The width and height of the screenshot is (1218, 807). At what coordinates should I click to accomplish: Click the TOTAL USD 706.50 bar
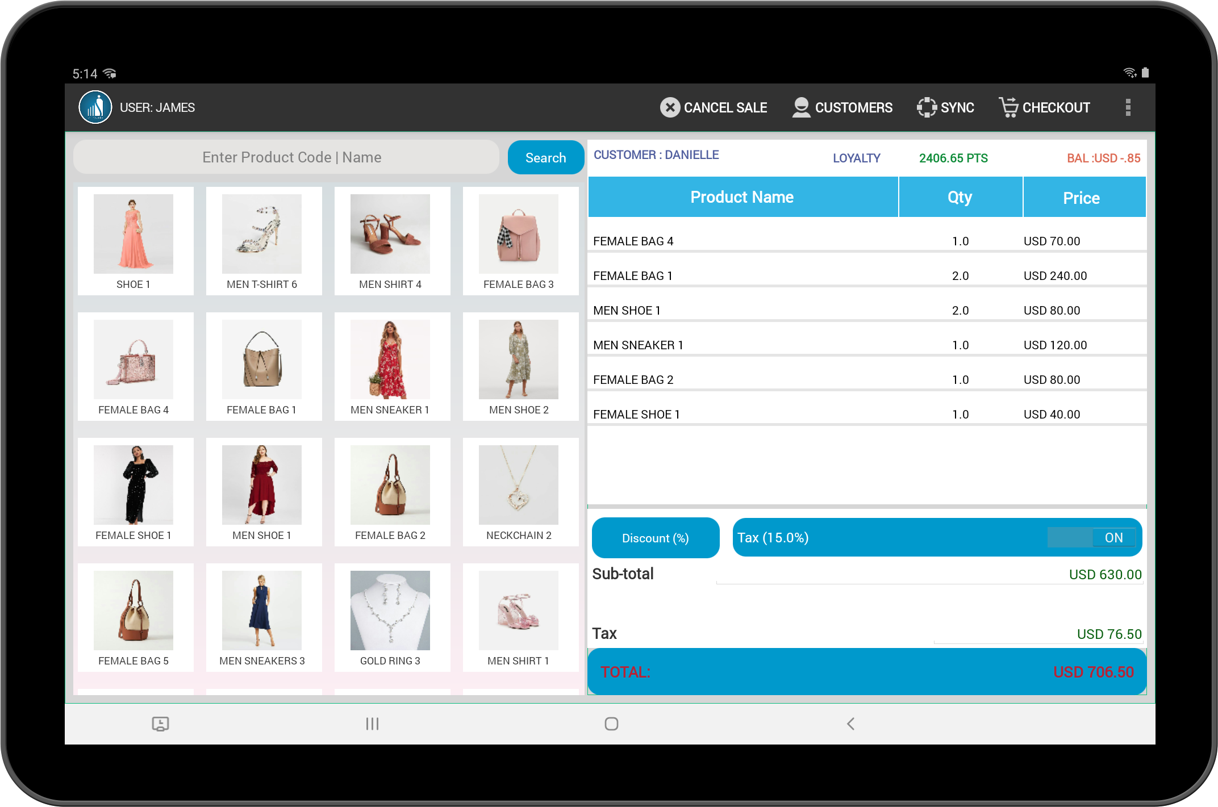tap(867, 672)
